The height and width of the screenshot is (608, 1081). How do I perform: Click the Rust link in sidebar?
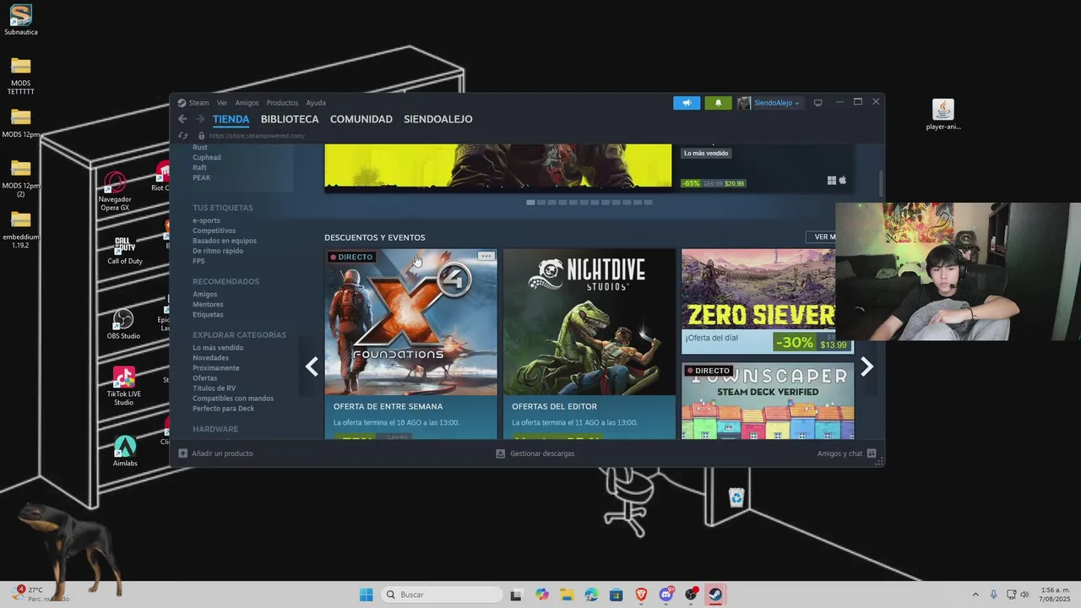200,148
